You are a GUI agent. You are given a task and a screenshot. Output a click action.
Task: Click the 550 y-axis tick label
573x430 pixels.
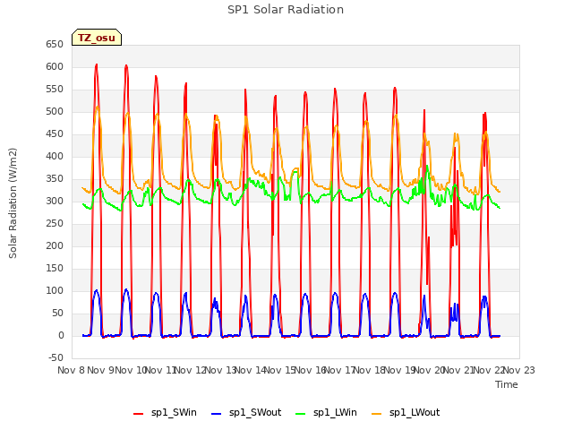55,89
